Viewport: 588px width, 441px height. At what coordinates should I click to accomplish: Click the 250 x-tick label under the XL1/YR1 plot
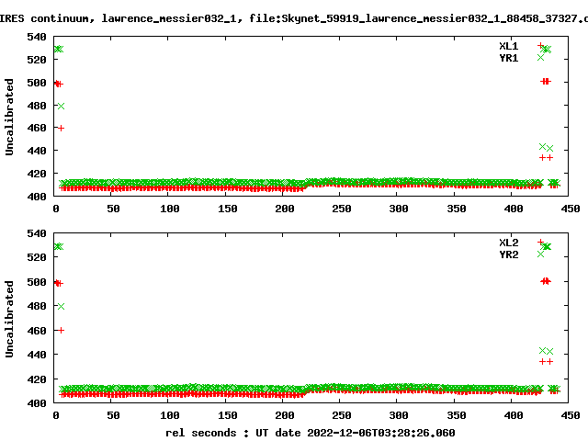pyautogui.click(x=341, y=209)
